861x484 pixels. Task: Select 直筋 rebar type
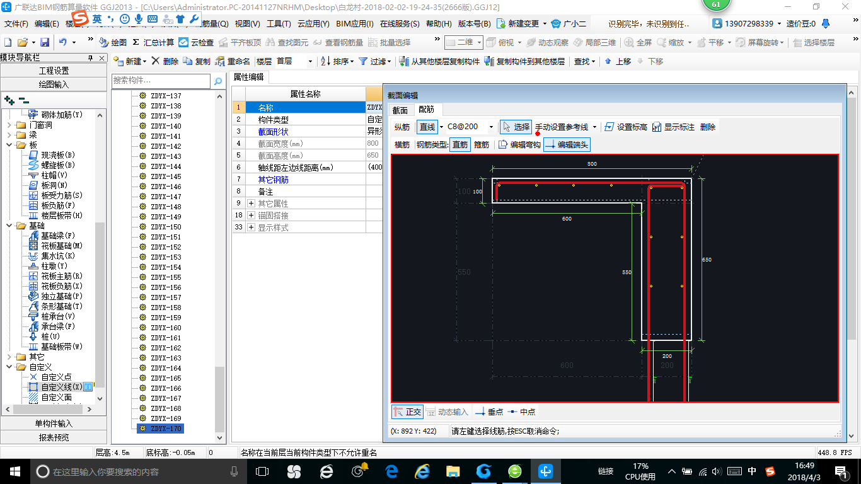pos(460,144)
